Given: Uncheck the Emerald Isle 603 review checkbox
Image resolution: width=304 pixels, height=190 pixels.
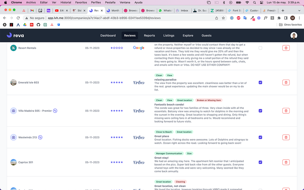Looking at the screenshot, I should point(261,82).
